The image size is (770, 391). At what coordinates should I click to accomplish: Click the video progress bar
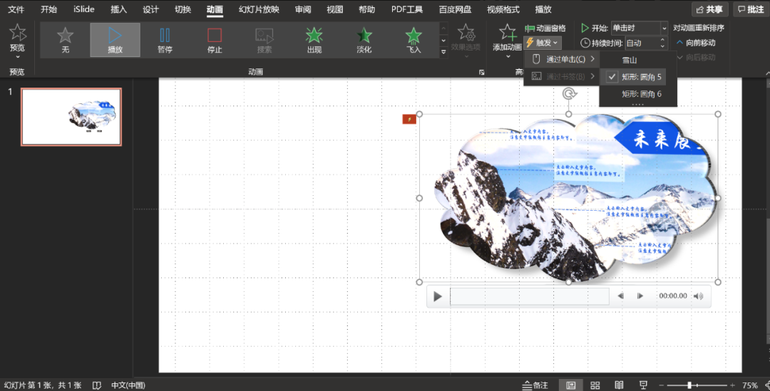pos(529,296)
